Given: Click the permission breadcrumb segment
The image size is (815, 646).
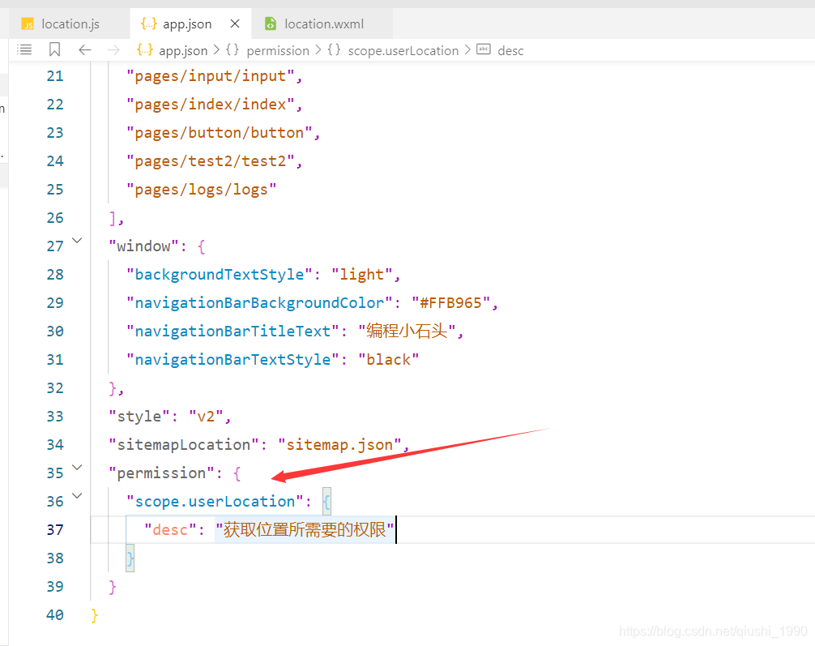Looking at the screenshot, I should pyautogui.click(x=278, y=50).
